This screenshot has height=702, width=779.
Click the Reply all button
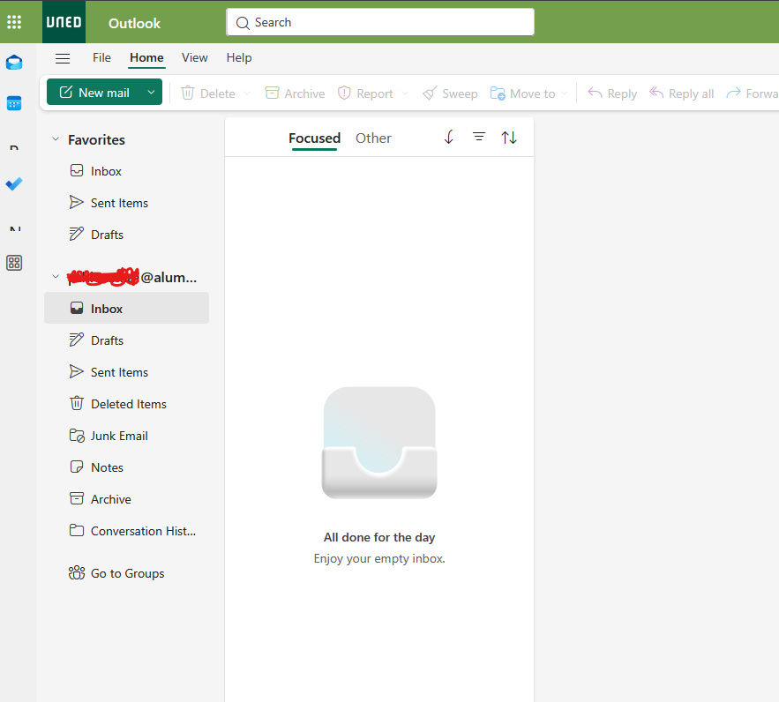pyautogui.click(x=682, y=93)
